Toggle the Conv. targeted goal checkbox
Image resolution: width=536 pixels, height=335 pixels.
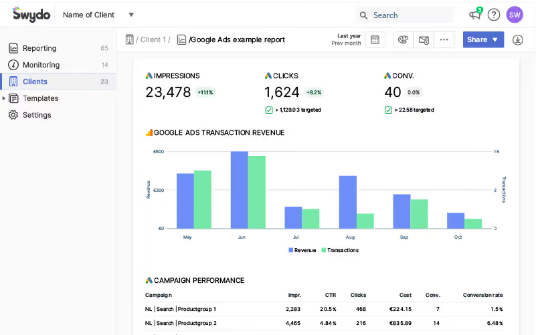pyautogui.click(x=388, y=110)
